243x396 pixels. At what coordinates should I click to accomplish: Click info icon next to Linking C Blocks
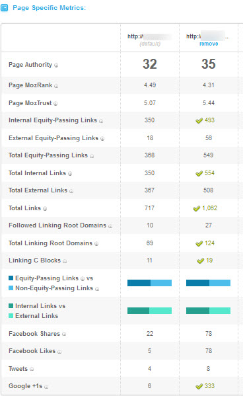point(65,261)
